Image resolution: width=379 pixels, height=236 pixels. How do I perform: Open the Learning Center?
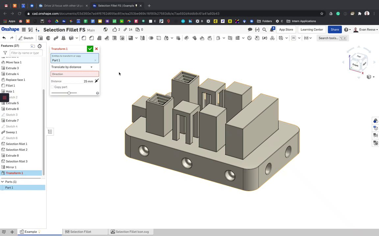pyautogui.click(x=312, y=29)
